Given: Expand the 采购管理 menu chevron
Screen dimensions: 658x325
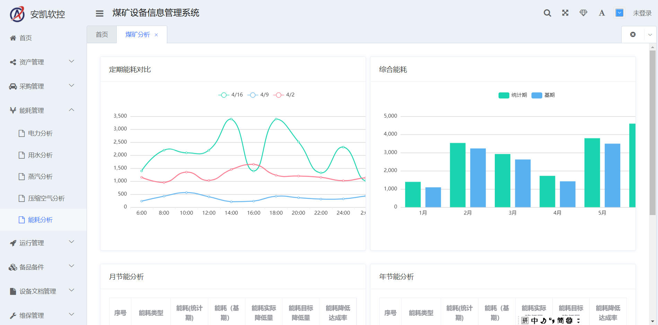Looking at the screenshot, I should pyautogui.click(x=72, y=85).
